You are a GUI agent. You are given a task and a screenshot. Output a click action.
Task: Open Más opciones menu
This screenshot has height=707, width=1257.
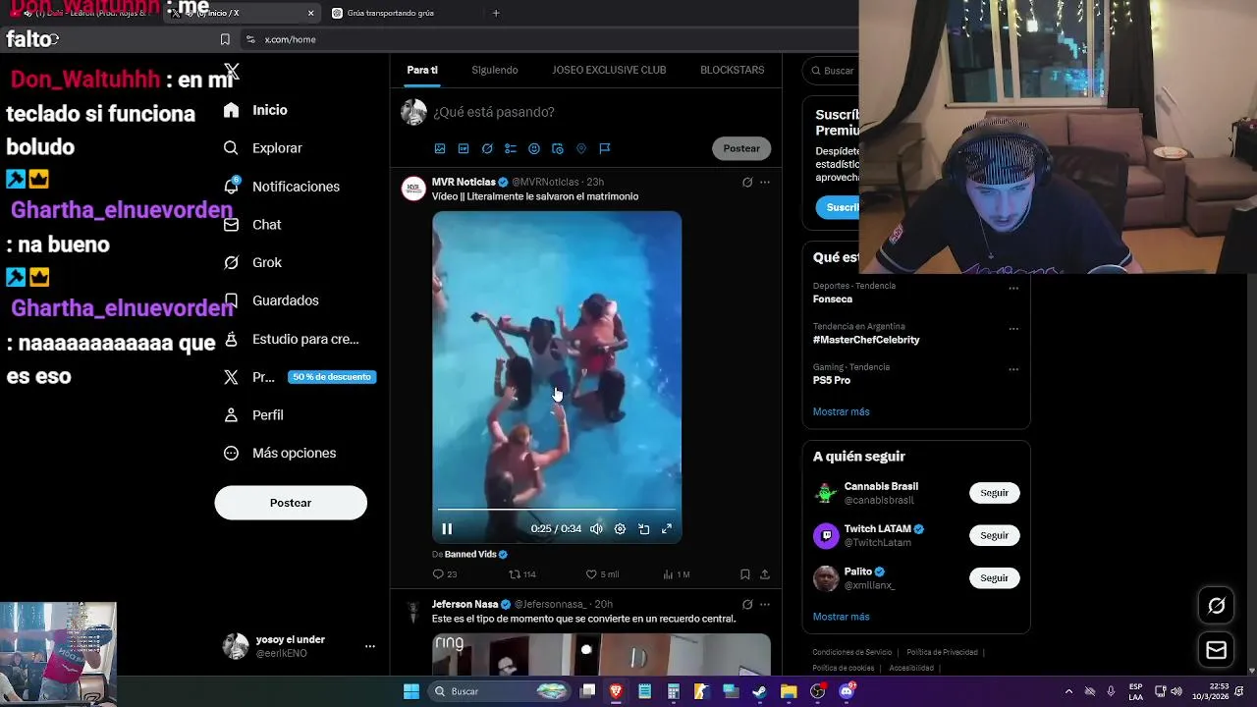point(279,454)
